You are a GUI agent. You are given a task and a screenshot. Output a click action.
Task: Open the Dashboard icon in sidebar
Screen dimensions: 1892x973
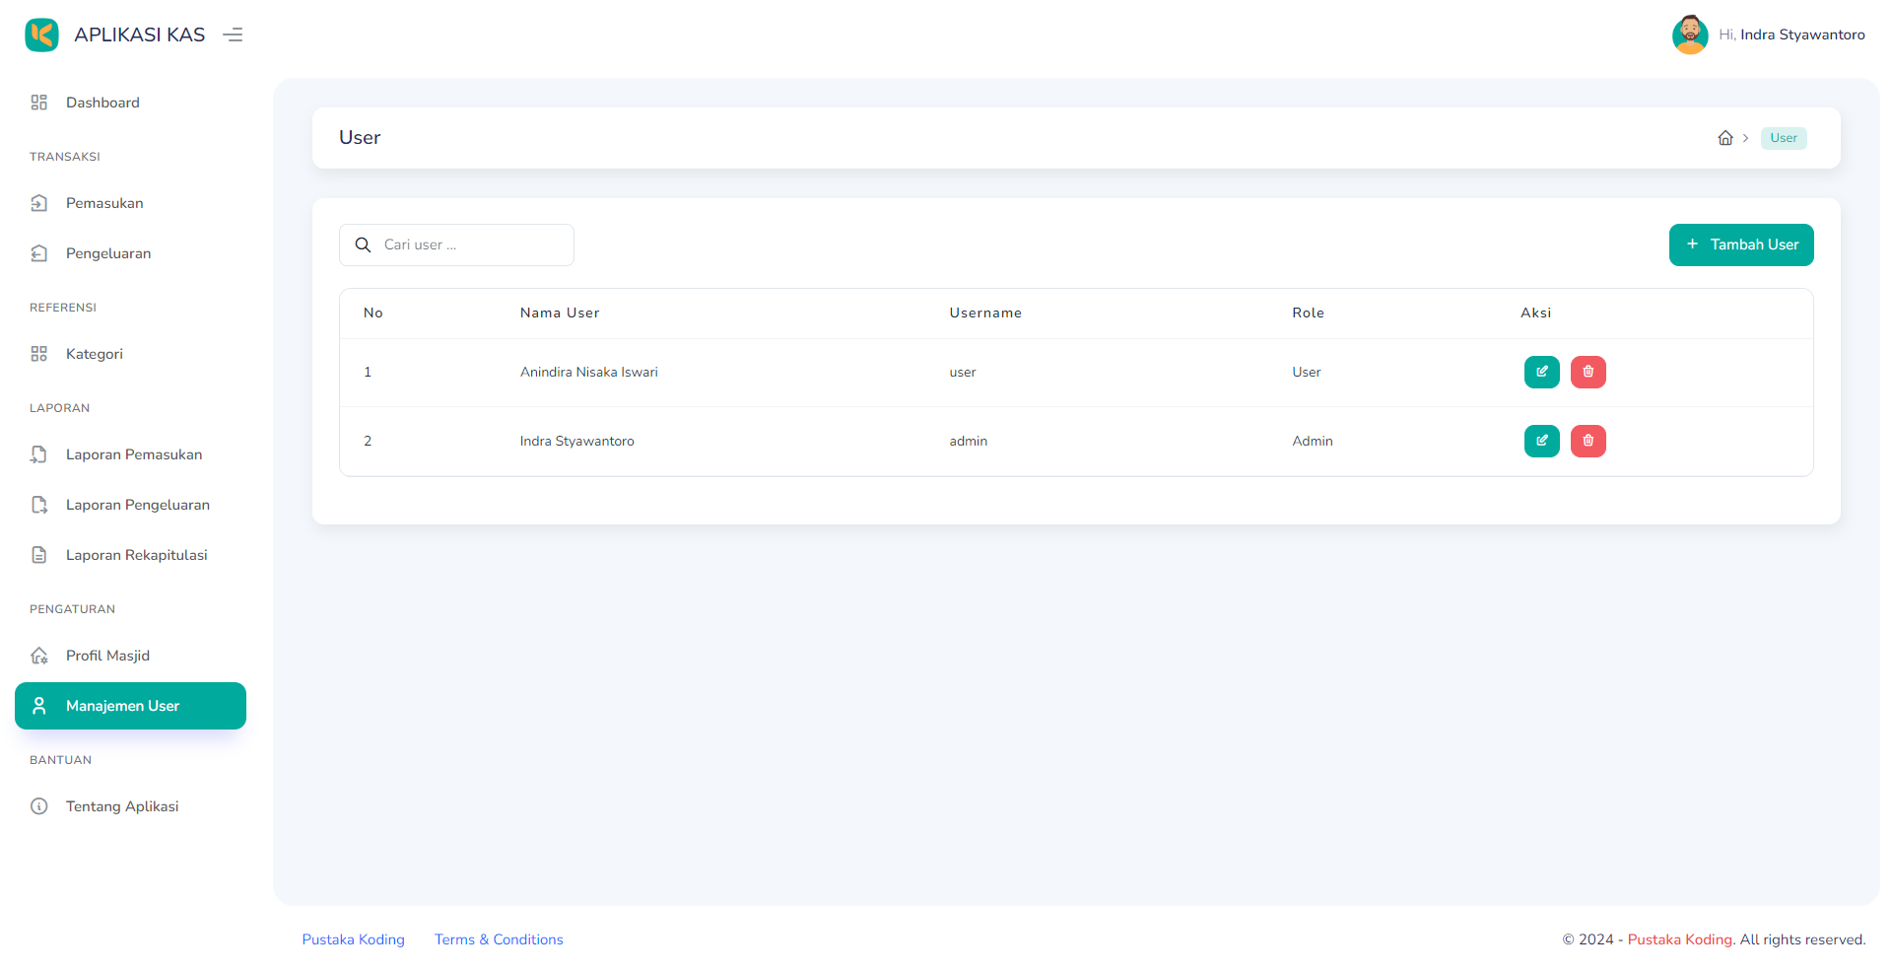[x=39, y=102]
